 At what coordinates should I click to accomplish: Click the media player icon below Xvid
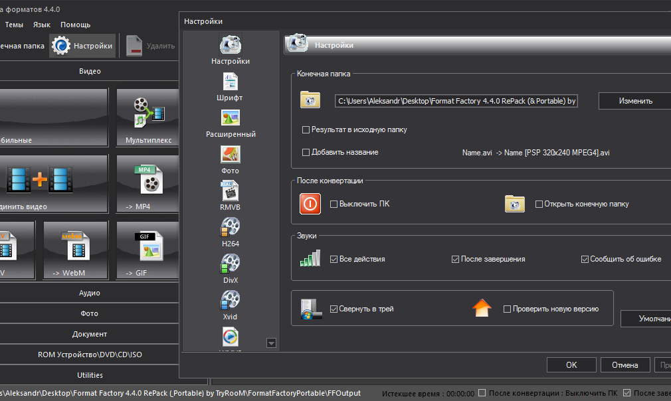pos(231,337)
